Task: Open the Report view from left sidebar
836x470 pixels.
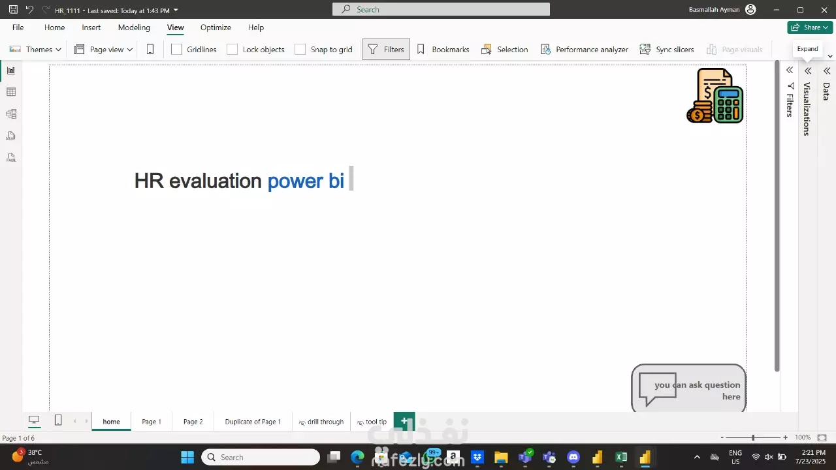Action: coord(11,70)
